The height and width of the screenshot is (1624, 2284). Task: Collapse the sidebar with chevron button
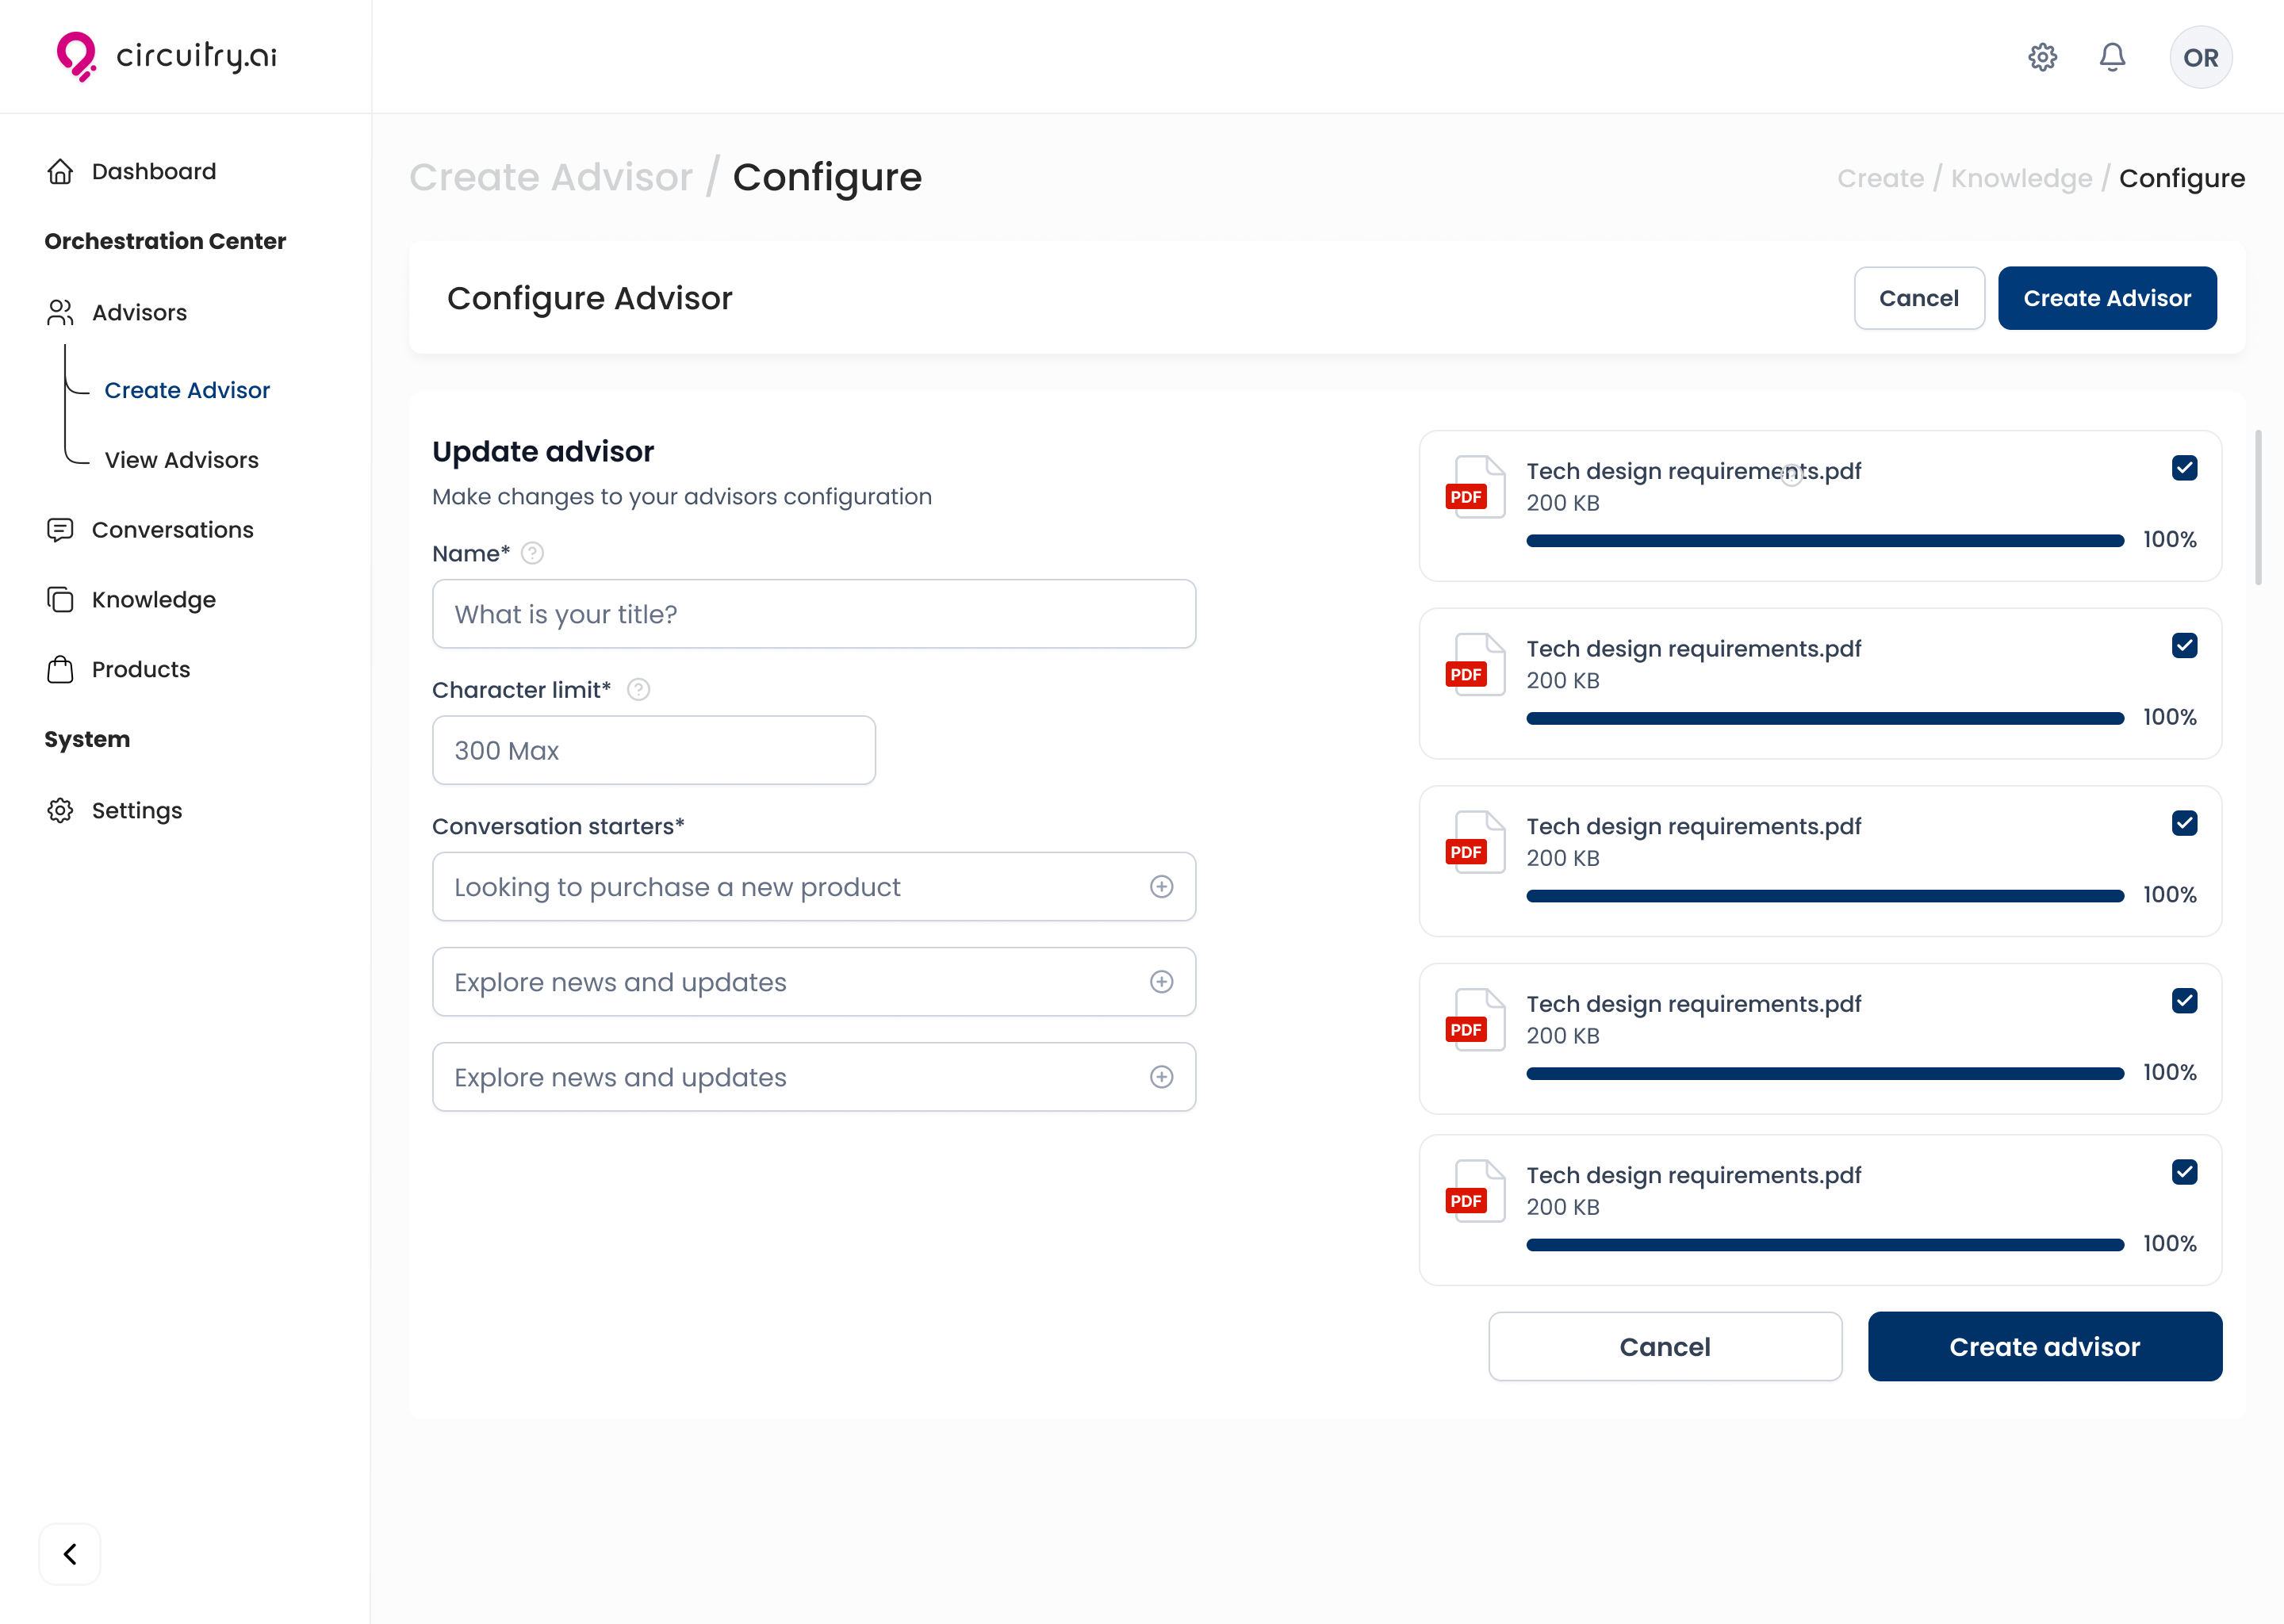click(70, 1554)
